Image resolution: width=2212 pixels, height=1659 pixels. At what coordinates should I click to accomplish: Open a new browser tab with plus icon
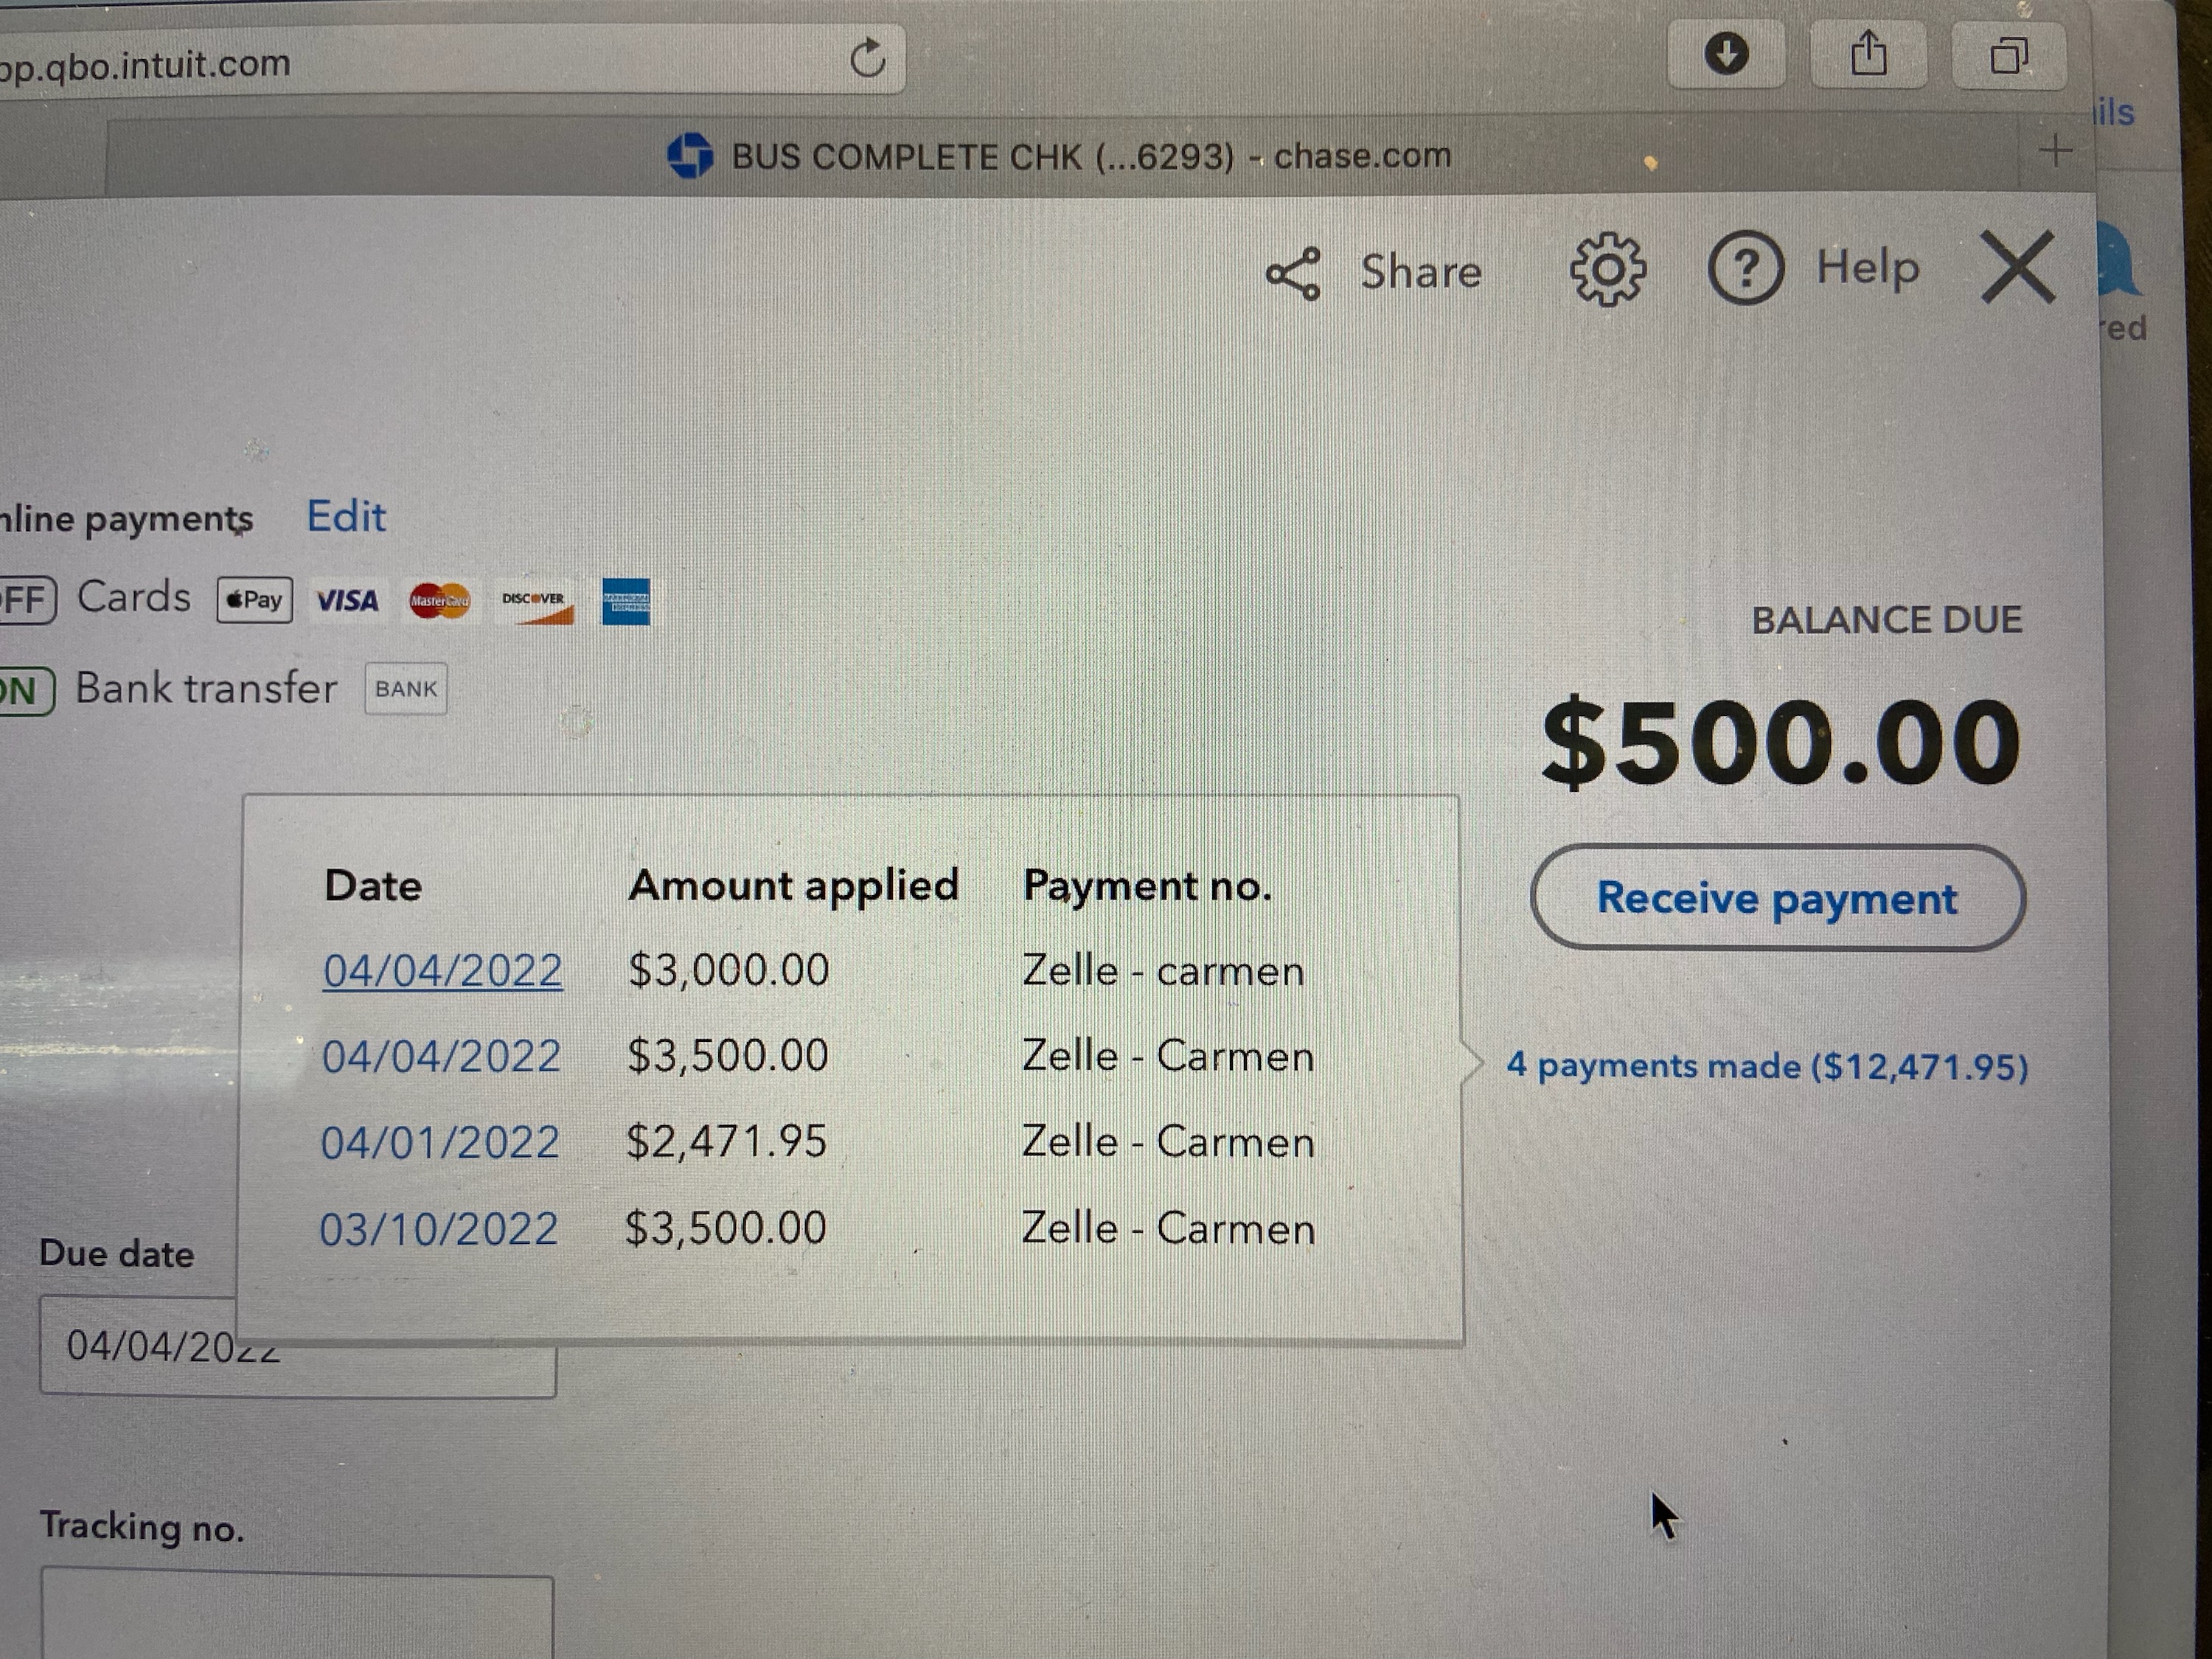(2056, 151)
